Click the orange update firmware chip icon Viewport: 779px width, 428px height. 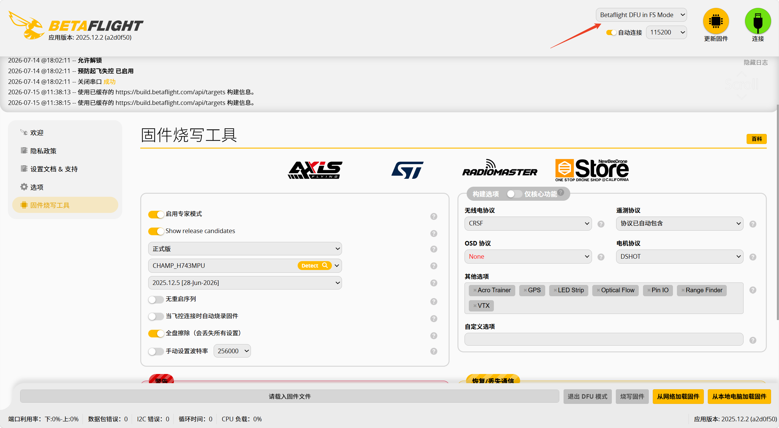(716, 21)
